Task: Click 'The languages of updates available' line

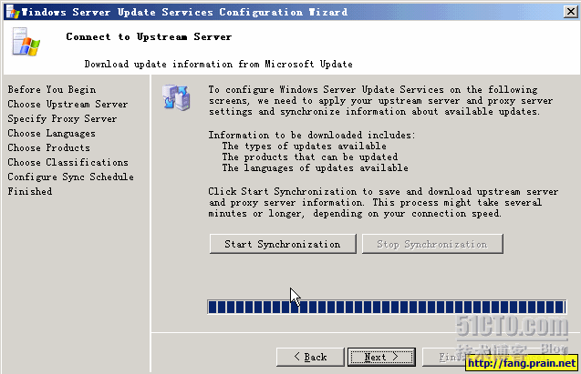Action: (x=315, y=168)
